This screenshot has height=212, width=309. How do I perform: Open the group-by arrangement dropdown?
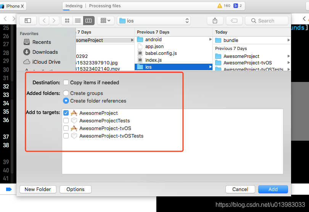(x=105, y=21)
